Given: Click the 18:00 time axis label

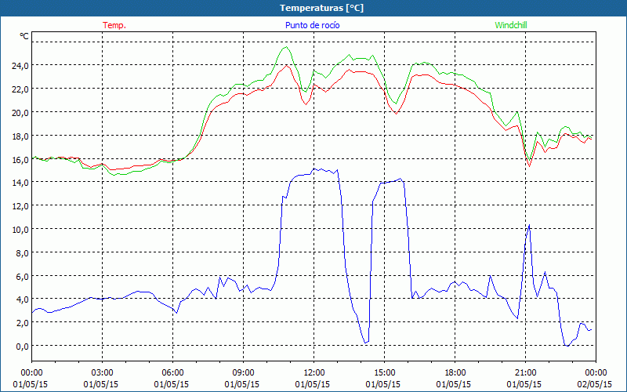Looking at the screenshot, I should (x=455, y=373).
